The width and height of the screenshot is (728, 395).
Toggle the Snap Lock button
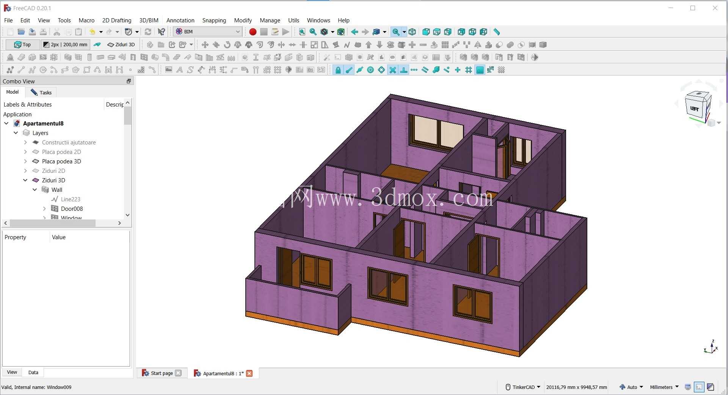coord(338,70)
